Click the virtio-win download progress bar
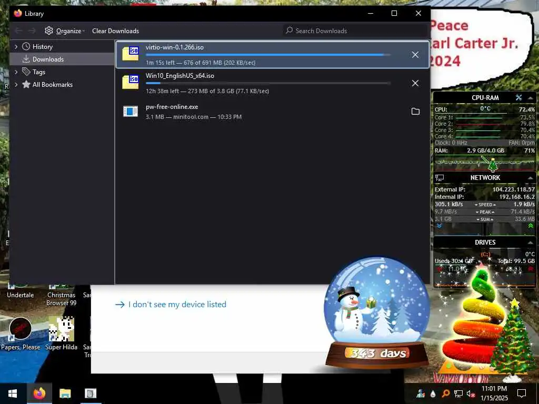 tap(268, 55)
